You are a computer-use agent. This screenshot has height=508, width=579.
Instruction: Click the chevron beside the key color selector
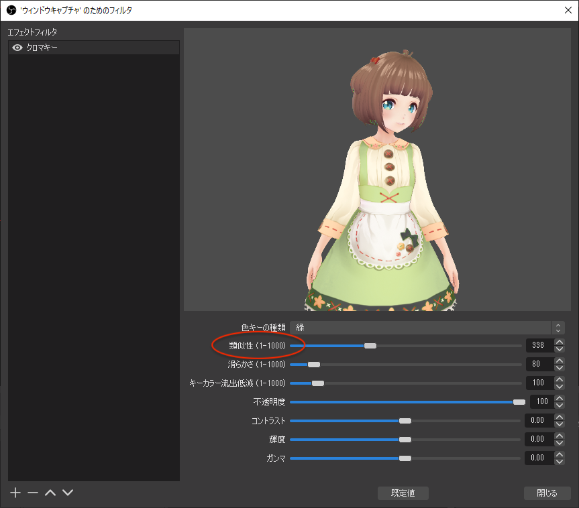558,327
